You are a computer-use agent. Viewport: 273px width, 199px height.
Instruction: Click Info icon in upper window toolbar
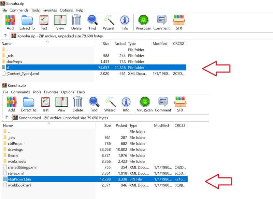pos(125,23)
